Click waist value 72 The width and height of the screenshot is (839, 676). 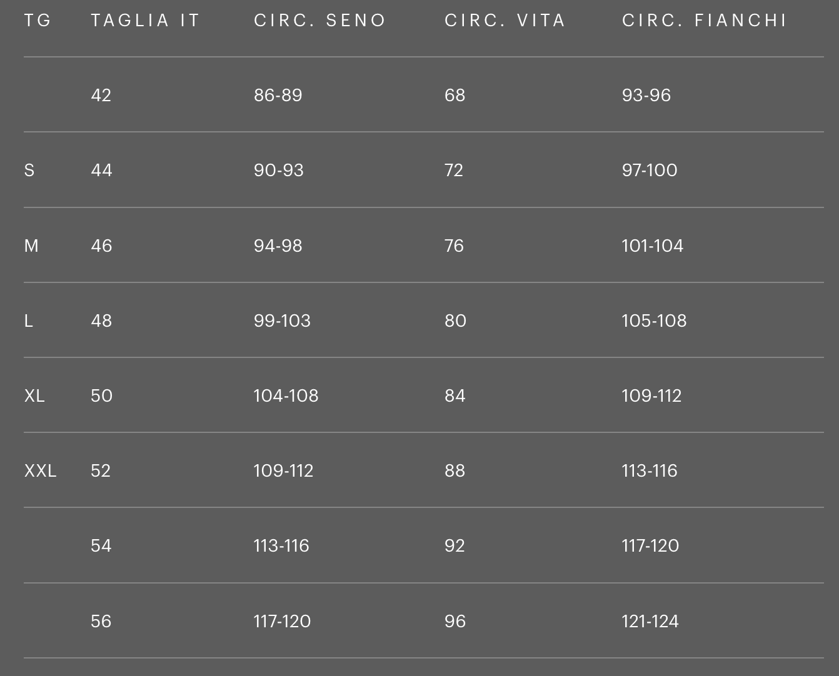click(x=454, y=171)
